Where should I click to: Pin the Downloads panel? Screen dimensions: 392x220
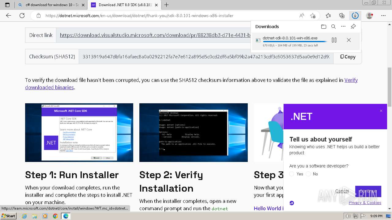point(353,27)
